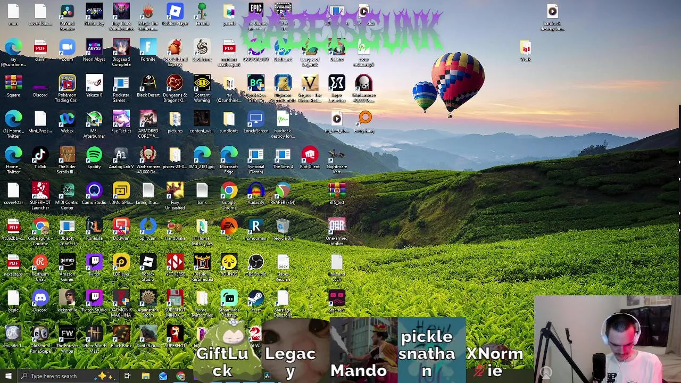This screenshot has width=681, height=383.
Task: Select the Terraria desktop icon
Action: tap(202, 15)
